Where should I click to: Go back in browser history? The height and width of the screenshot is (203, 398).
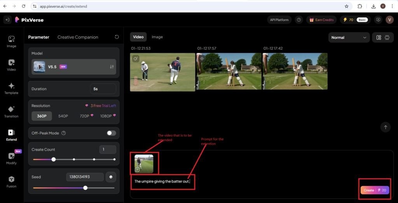[x=5, y=6]
